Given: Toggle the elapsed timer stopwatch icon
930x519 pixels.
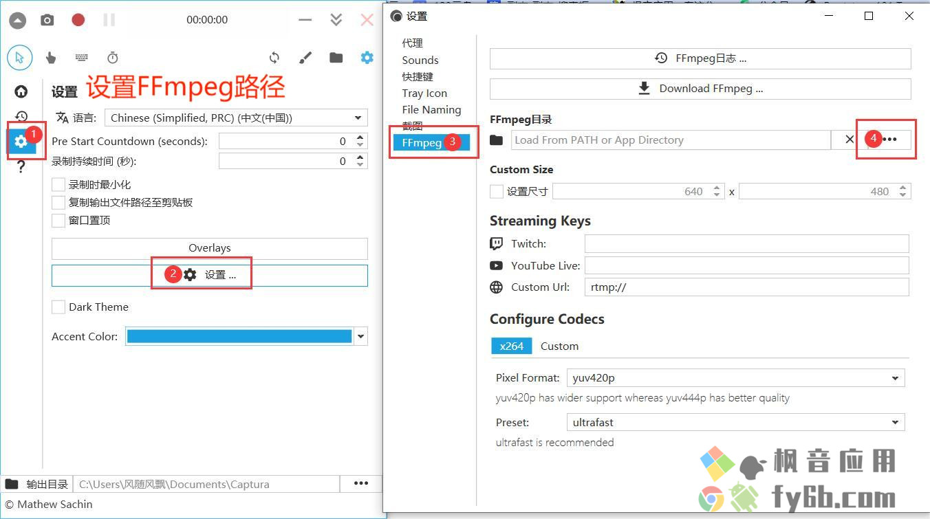Looking at the screenshot, I should [113, 58].
